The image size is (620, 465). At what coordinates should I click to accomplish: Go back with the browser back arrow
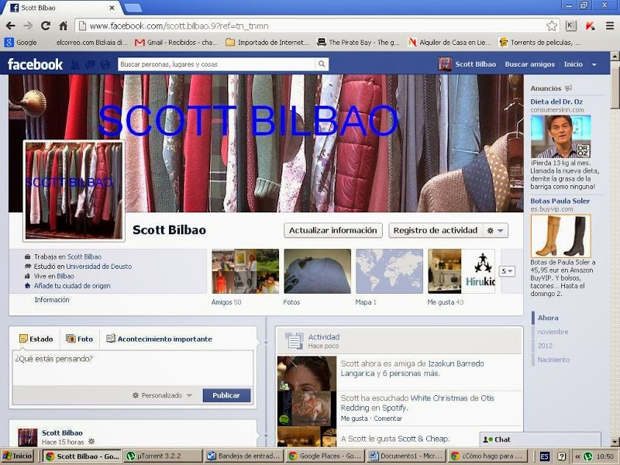pyautogui.click(x=11, y=26)
